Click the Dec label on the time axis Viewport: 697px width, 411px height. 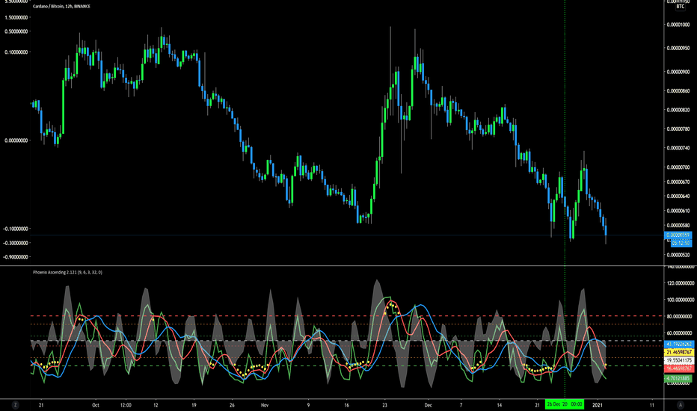(x=428, y=405)
